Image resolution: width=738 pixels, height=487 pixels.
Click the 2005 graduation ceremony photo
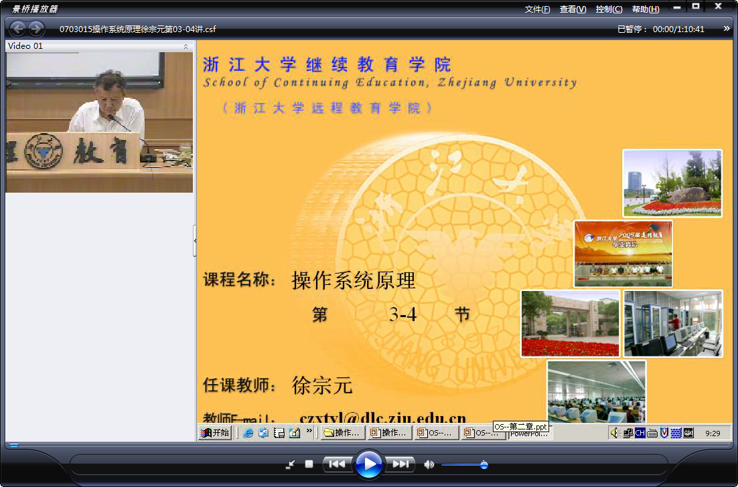[x=623, y=254]
